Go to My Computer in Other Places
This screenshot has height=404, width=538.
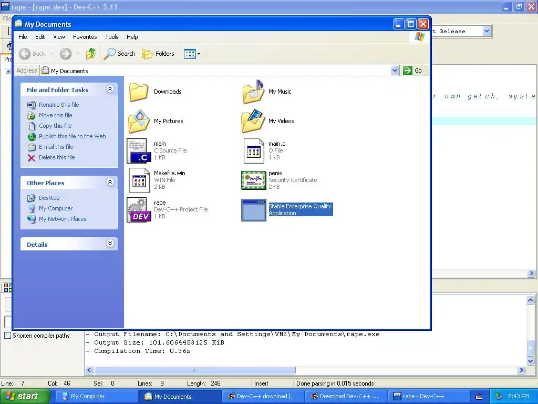click(x=56, y=208)
